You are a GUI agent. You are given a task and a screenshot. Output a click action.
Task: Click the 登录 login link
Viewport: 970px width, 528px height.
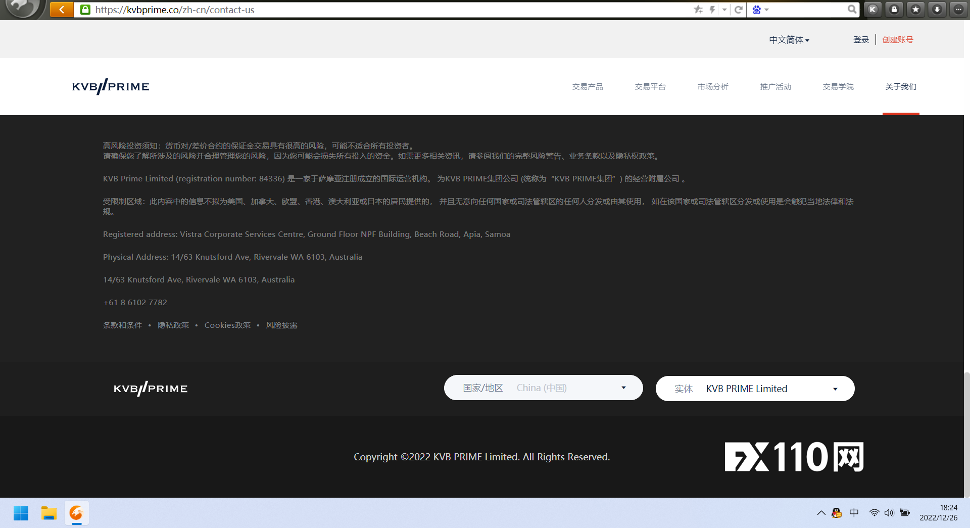tap(861, 40)
